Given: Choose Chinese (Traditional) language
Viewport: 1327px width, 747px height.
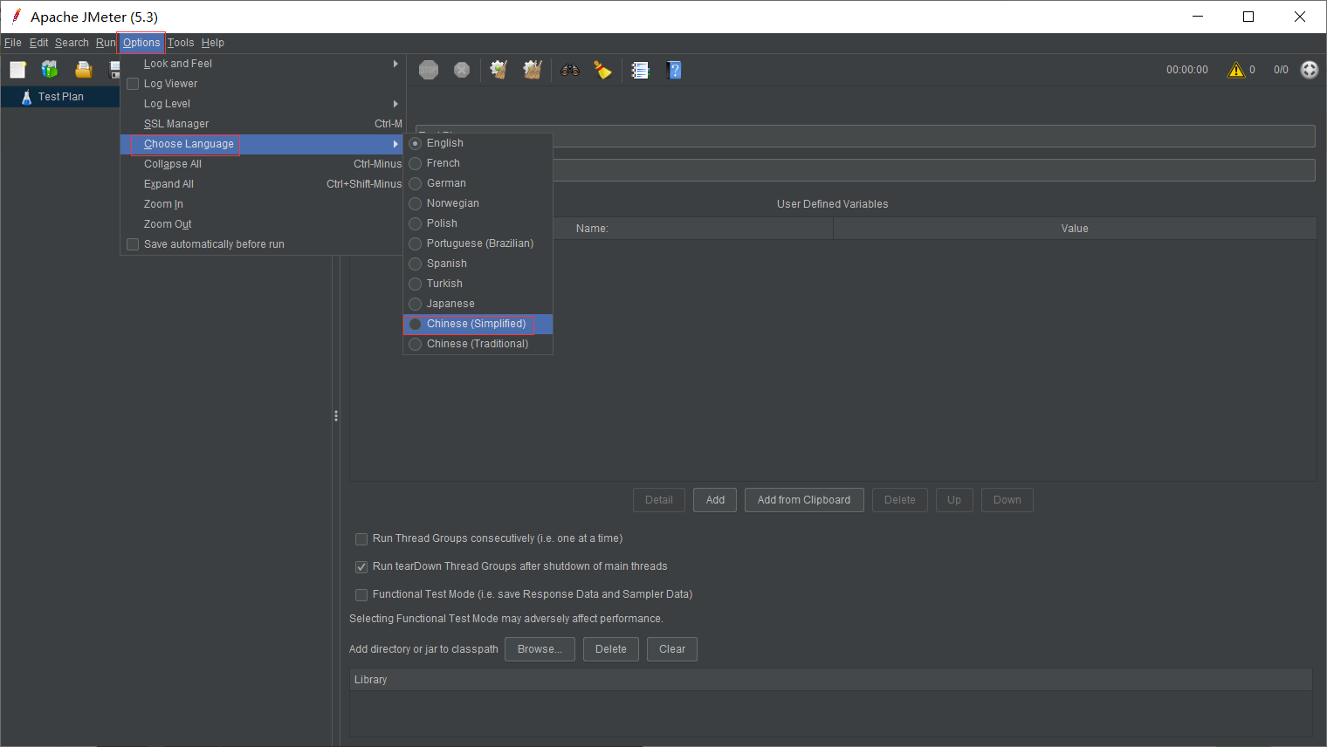Looking at the screenshot, I should point(478,344).
